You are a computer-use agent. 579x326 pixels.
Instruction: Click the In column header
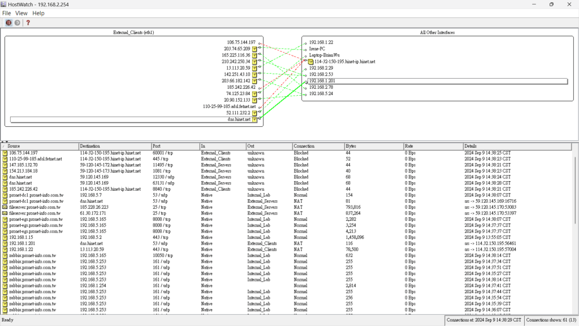coord(223,147)
